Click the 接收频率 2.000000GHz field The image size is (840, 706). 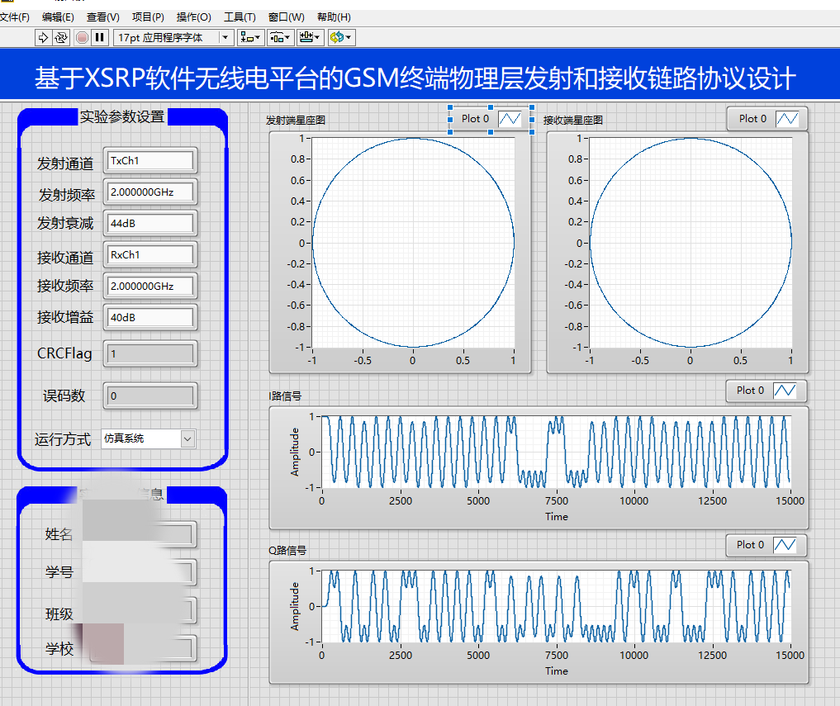point(150,286)
